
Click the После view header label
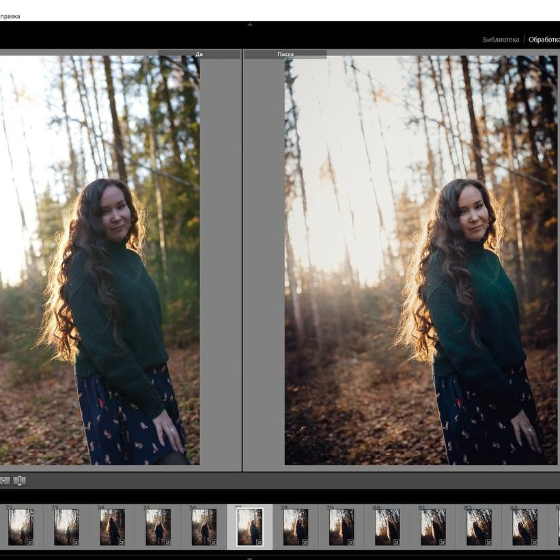tap(285, 54)
